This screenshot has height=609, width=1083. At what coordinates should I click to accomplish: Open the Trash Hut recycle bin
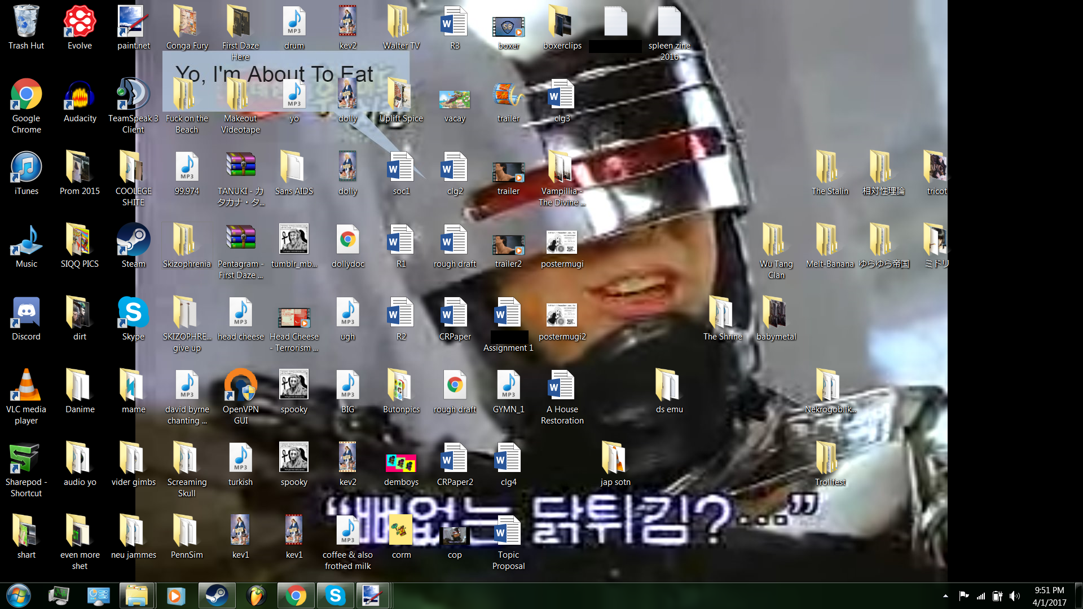click(26, 23)
